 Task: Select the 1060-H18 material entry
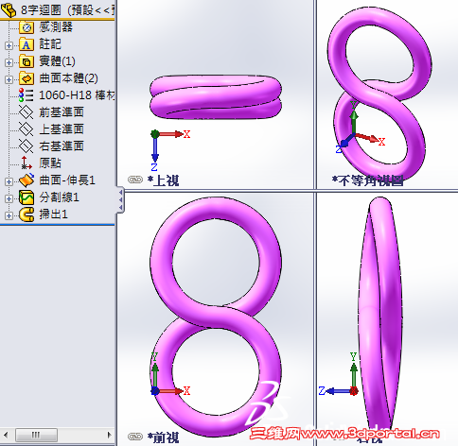coord(77,95)
